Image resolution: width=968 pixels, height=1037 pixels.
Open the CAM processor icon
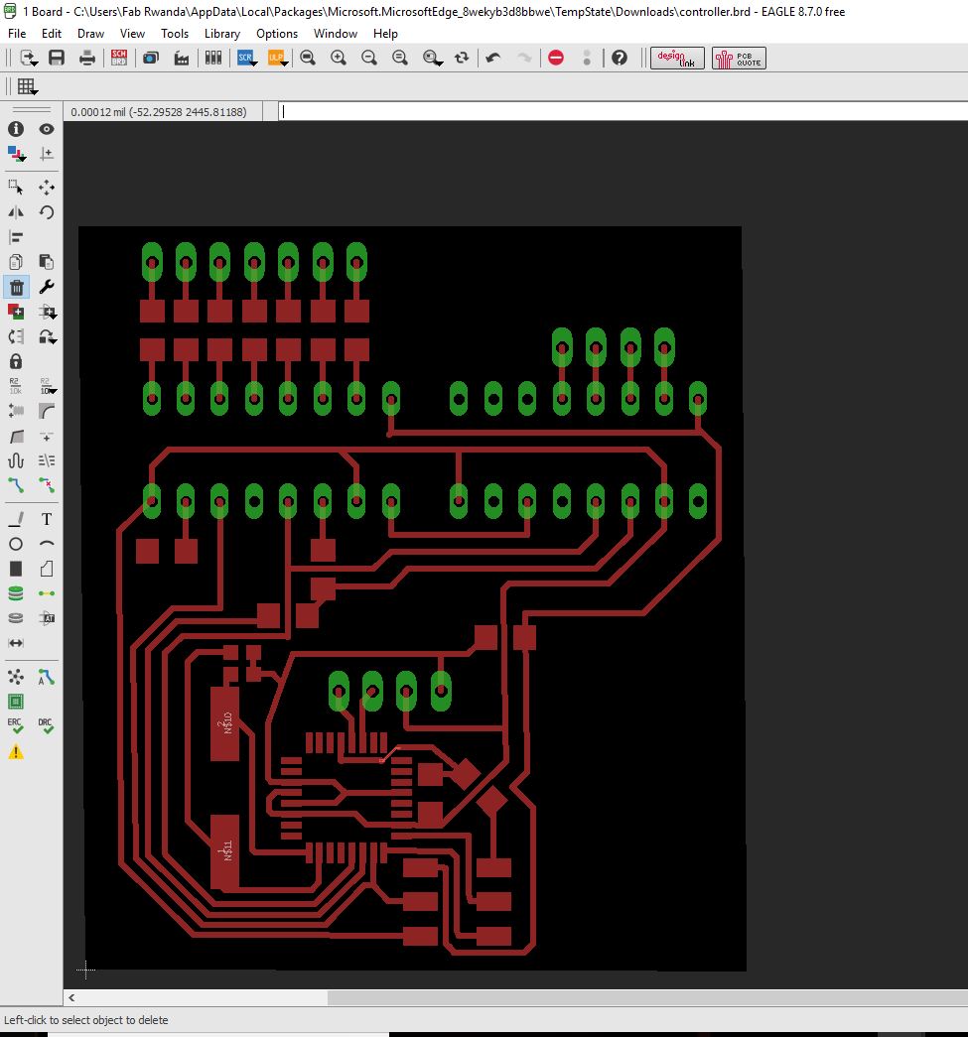(151, 59)
